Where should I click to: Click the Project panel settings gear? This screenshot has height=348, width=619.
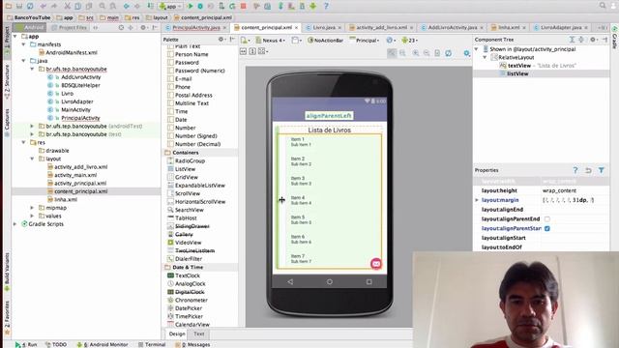pos(143,28)
